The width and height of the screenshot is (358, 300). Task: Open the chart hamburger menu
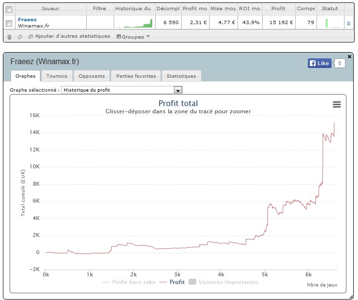click(x=337, y=104)
